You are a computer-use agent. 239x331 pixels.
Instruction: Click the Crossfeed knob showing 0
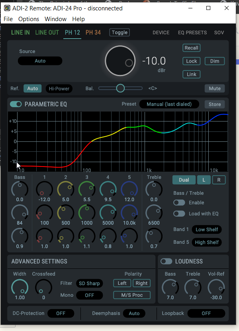point(43,287)
